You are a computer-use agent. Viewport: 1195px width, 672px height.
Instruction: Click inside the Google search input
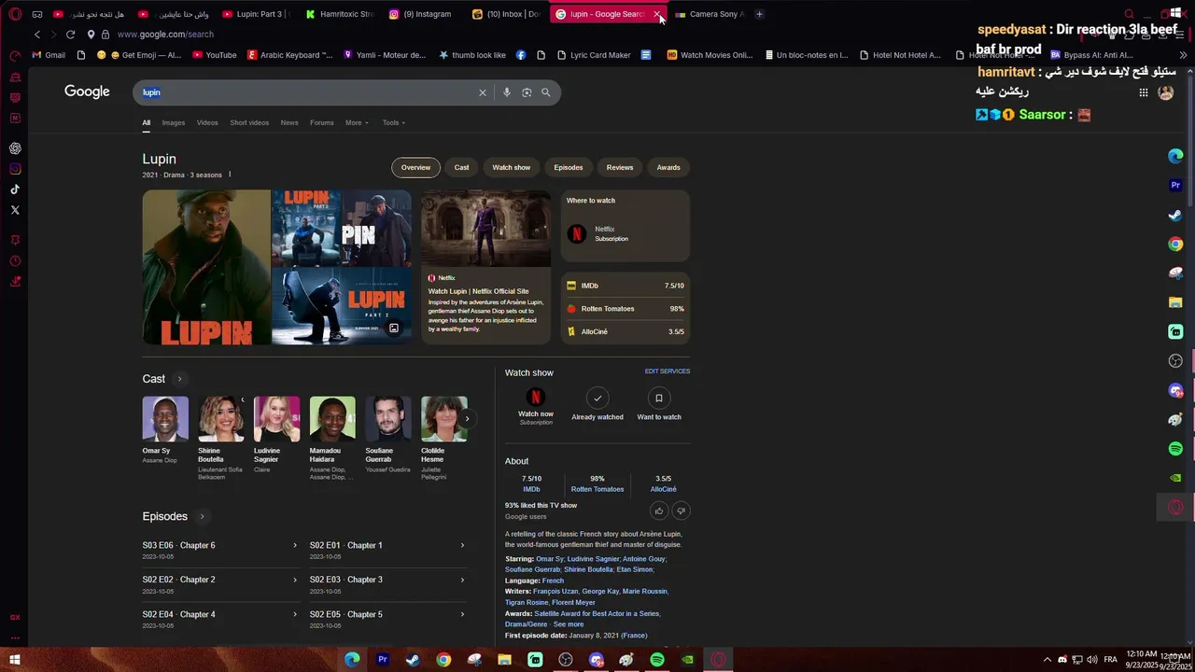(308, 92)
